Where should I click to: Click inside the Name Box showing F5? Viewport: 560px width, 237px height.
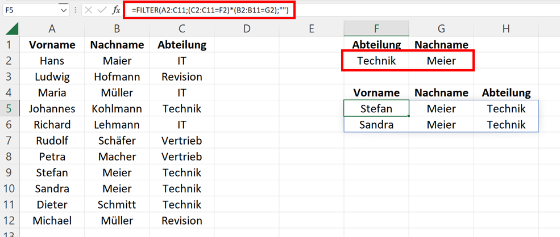pos(31,10)
